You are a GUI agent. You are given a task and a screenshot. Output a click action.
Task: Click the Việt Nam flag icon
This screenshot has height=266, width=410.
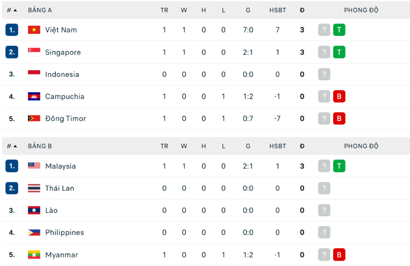tap(34, 30)
